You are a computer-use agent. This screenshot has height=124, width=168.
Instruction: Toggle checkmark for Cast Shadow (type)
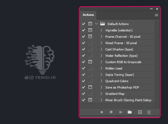pos(83,49)
